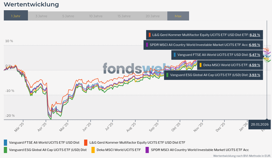Click the orange marker in the L&G tooltip
This screenshot has height=158, width=272.
150,35
